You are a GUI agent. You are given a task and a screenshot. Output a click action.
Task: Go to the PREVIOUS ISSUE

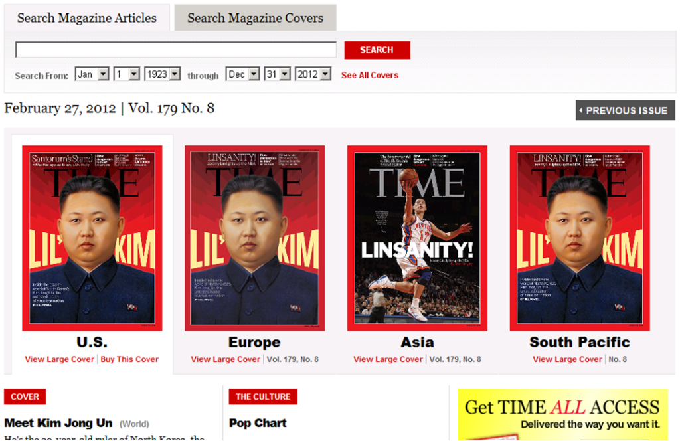[x=625, y=110]
